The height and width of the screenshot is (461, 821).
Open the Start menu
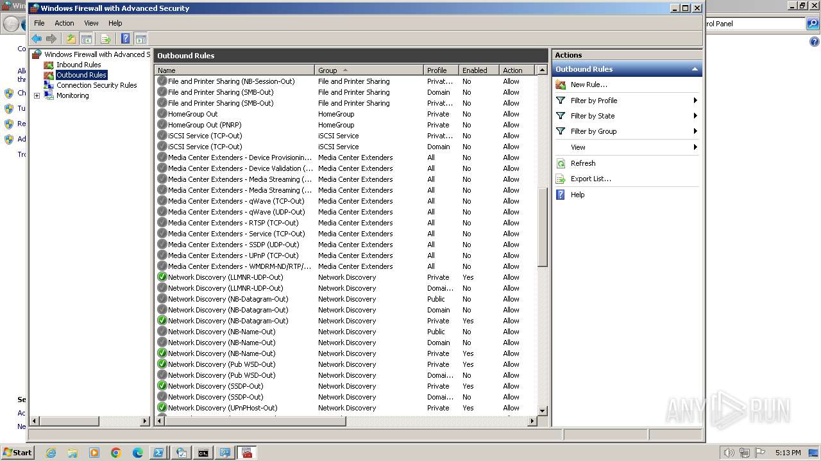(x=17, y=453)
